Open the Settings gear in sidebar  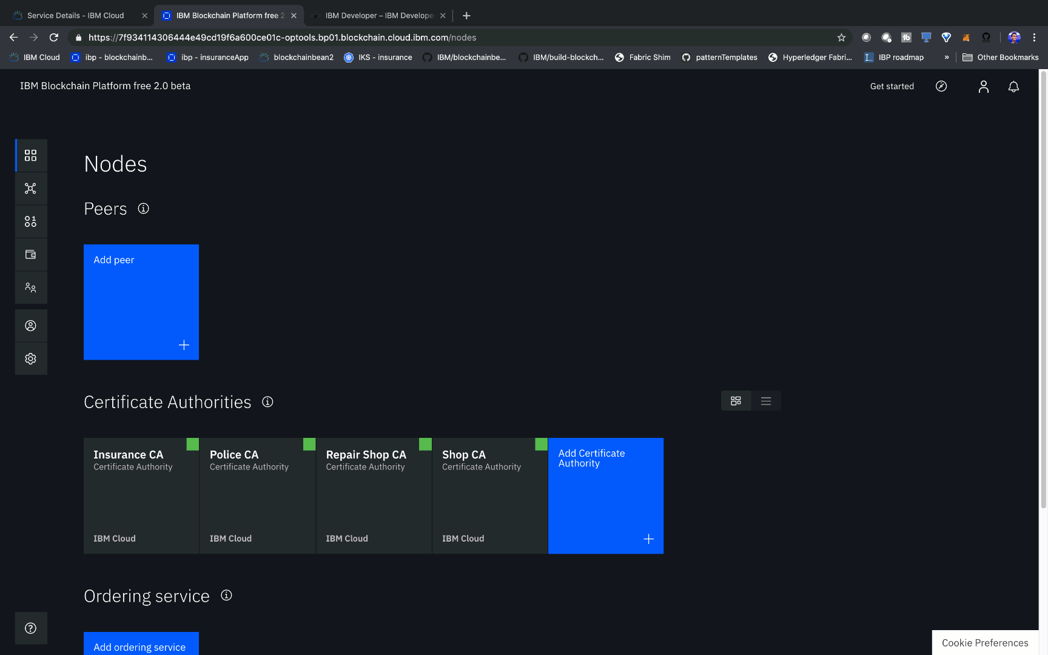coord(30,358)
